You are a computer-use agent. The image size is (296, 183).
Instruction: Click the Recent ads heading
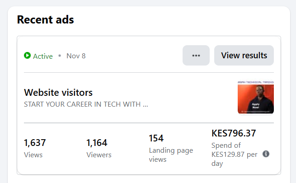[x=45, y=20]
